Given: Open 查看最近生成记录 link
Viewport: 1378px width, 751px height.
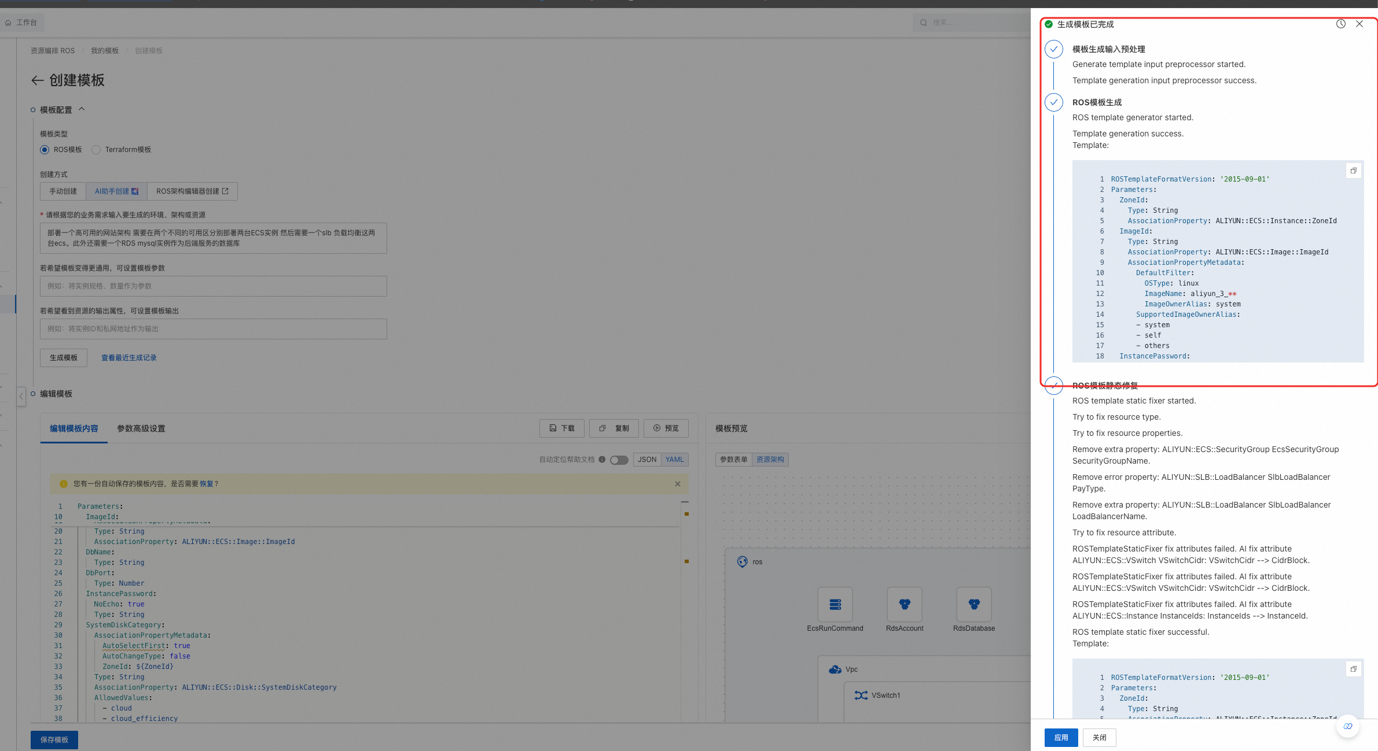Looking at the screenshot, I should pyautogui.click(x=128, y=358).
